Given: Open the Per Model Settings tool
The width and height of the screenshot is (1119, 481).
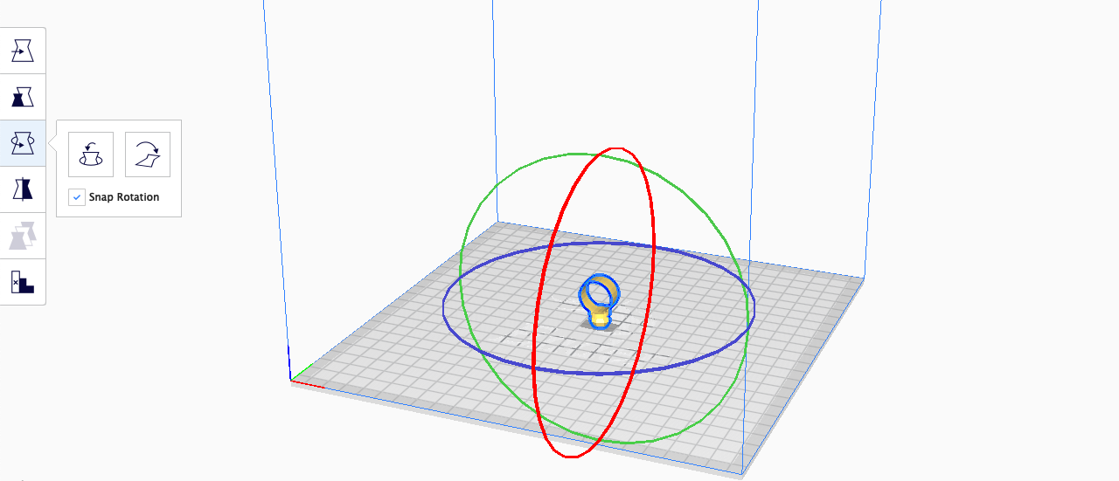Looking at the screenshot, I should (x=23, y=236).
